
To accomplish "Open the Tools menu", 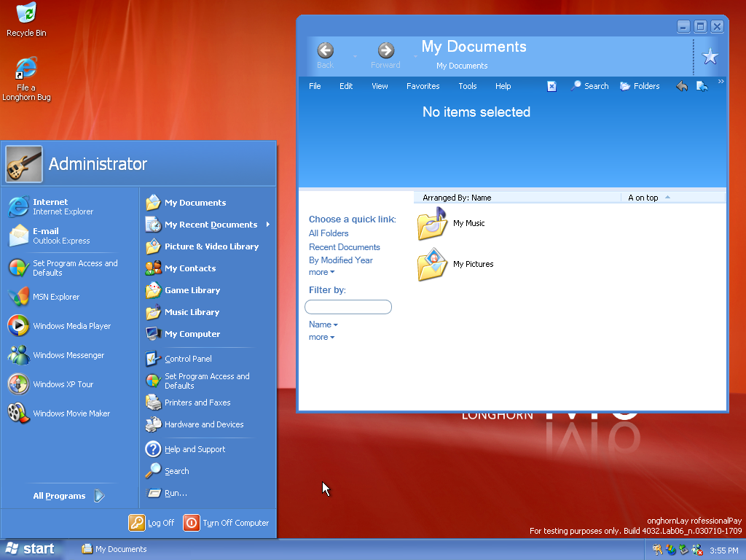I will [468, 86].
